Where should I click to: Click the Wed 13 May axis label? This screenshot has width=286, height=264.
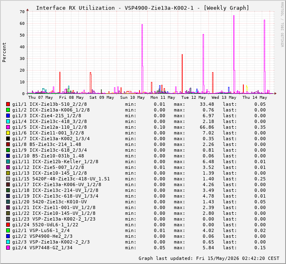[224, 98]
